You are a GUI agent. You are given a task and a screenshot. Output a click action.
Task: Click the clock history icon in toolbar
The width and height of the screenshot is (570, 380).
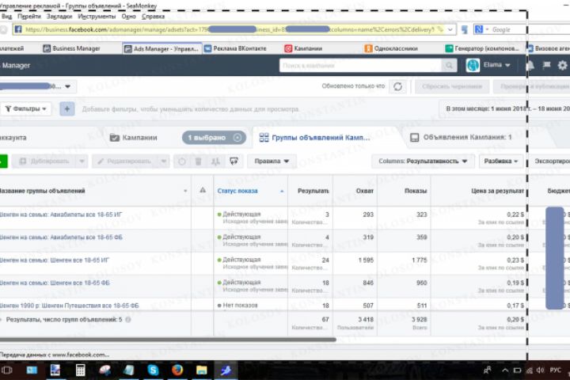click(182, 161)
